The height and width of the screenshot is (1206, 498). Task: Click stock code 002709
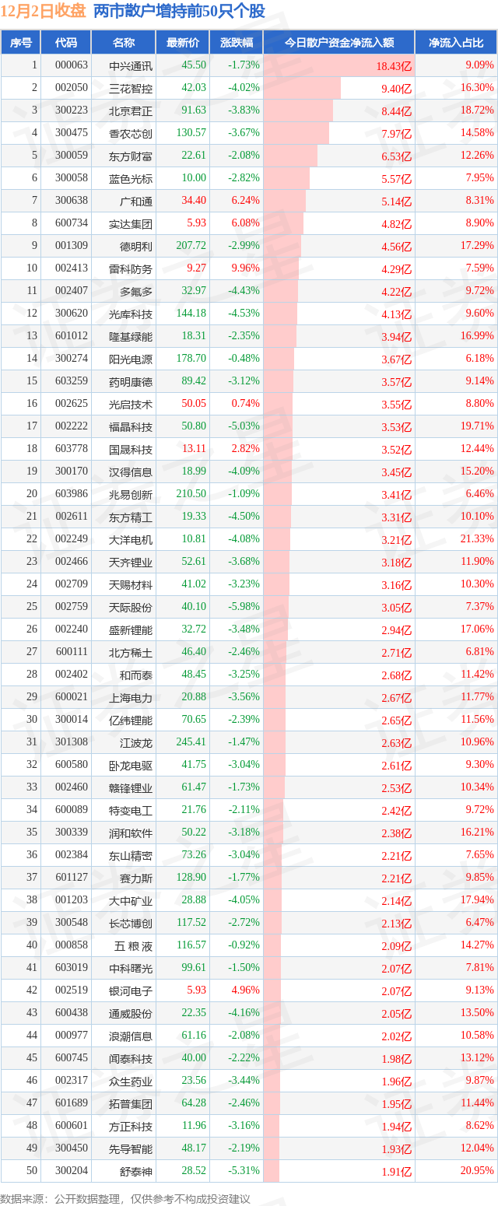click(72, 584)
